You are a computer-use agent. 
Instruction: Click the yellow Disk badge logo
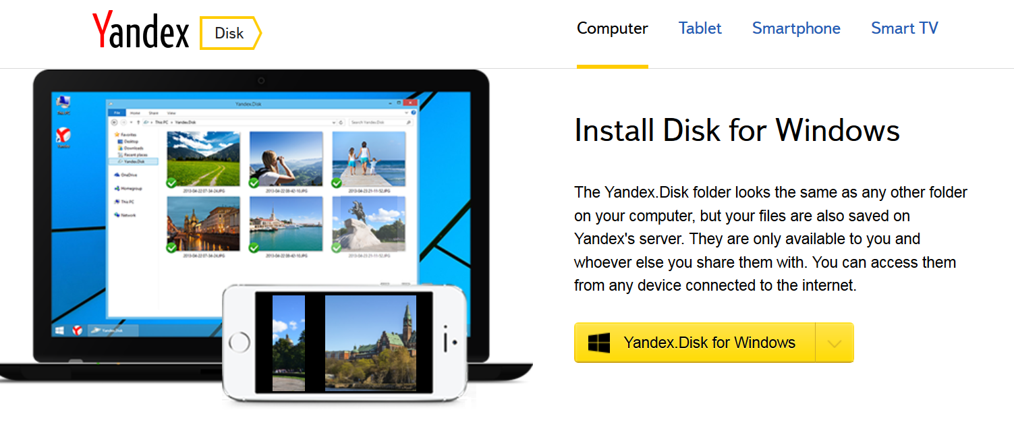click(x=230, y=33)
